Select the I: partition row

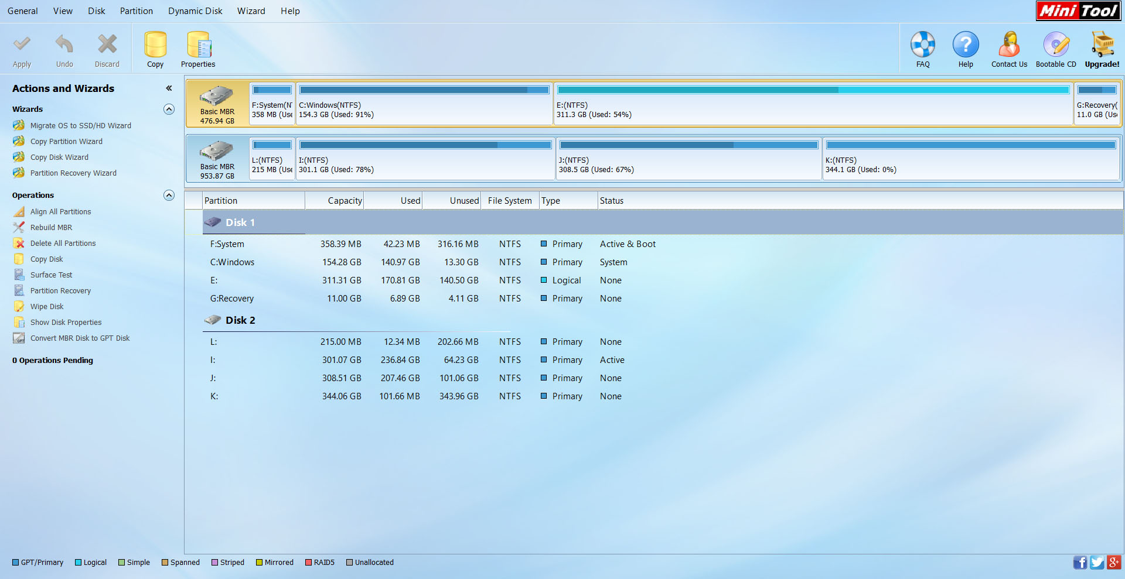point(663,360)
